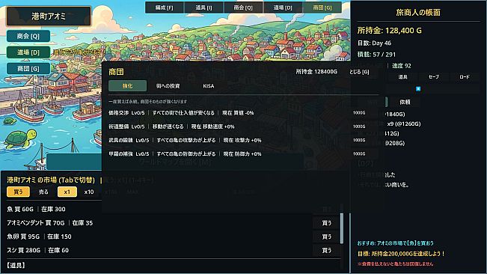Viewport: 487px width, 274px height.
Task: Select 買う mode in the market
Action: coord(18,192)
